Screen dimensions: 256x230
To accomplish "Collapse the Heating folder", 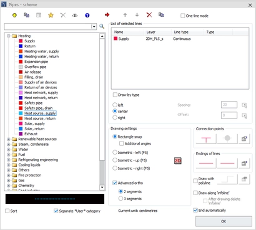I will (x=9, y=36).
